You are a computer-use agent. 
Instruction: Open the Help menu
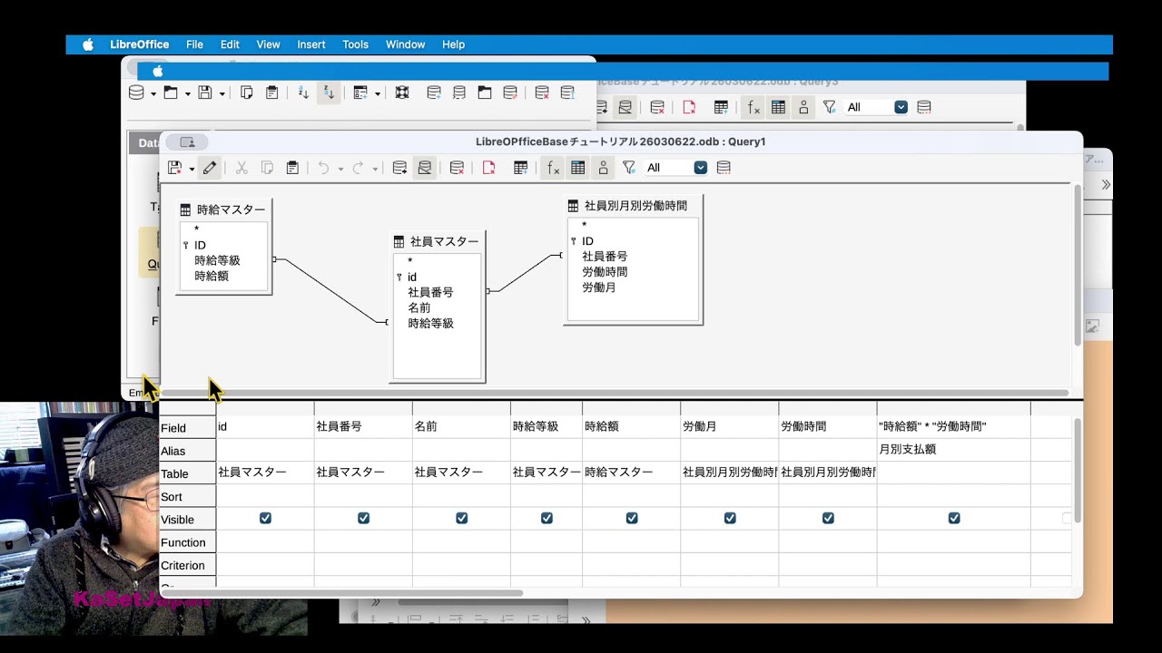453,44
